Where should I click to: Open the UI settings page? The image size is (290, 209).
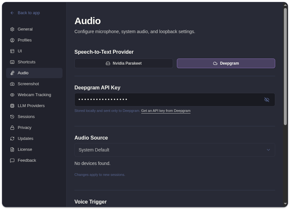tap(34, 51)
